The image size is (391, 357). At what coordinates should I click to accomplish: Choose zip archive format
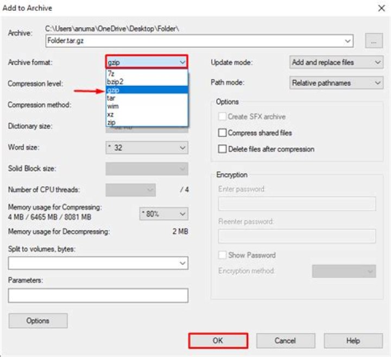click(x=147, y=122)
